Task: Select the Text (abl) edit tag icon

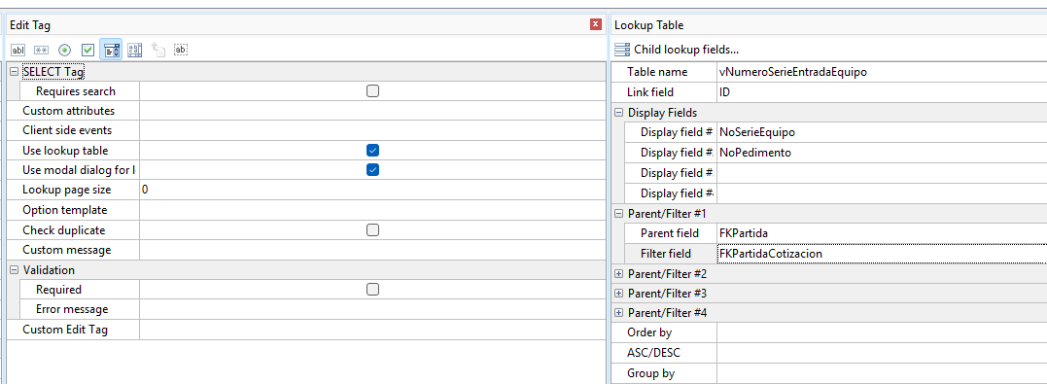Action: point(18,51)
